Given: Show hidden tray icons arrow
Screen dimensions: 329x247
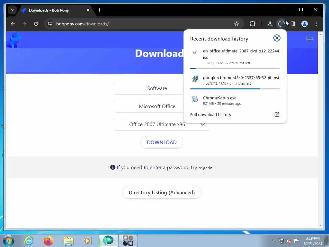Looking at the screenshot, I should coord(273,241).
